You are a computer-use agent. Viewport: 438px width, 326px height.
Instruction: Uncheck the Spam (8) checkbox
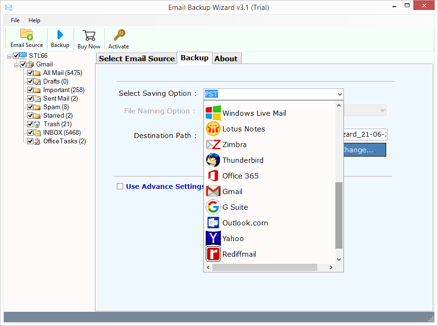pyautogui.click(x=30, y=107)
